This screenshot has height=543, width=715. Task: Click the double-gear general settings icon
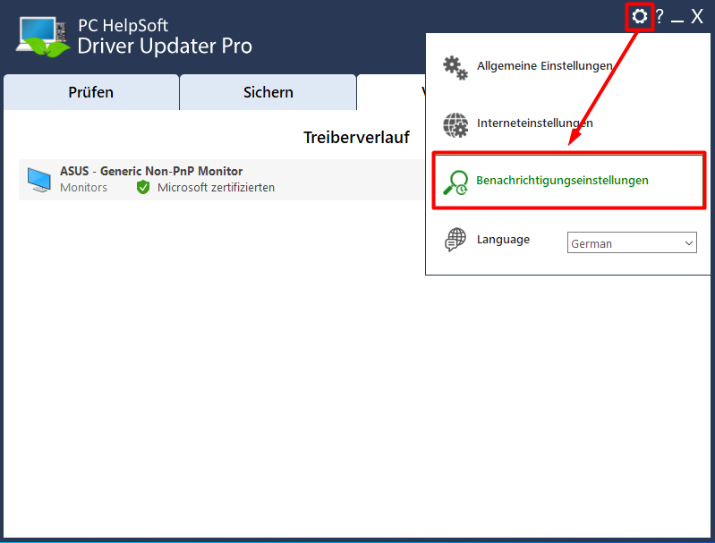pos(455,67)
